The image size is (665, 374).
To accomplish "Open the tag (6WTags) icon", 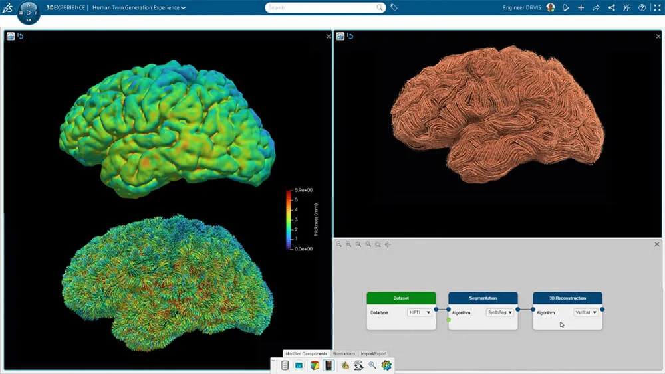I will point(394,7).
